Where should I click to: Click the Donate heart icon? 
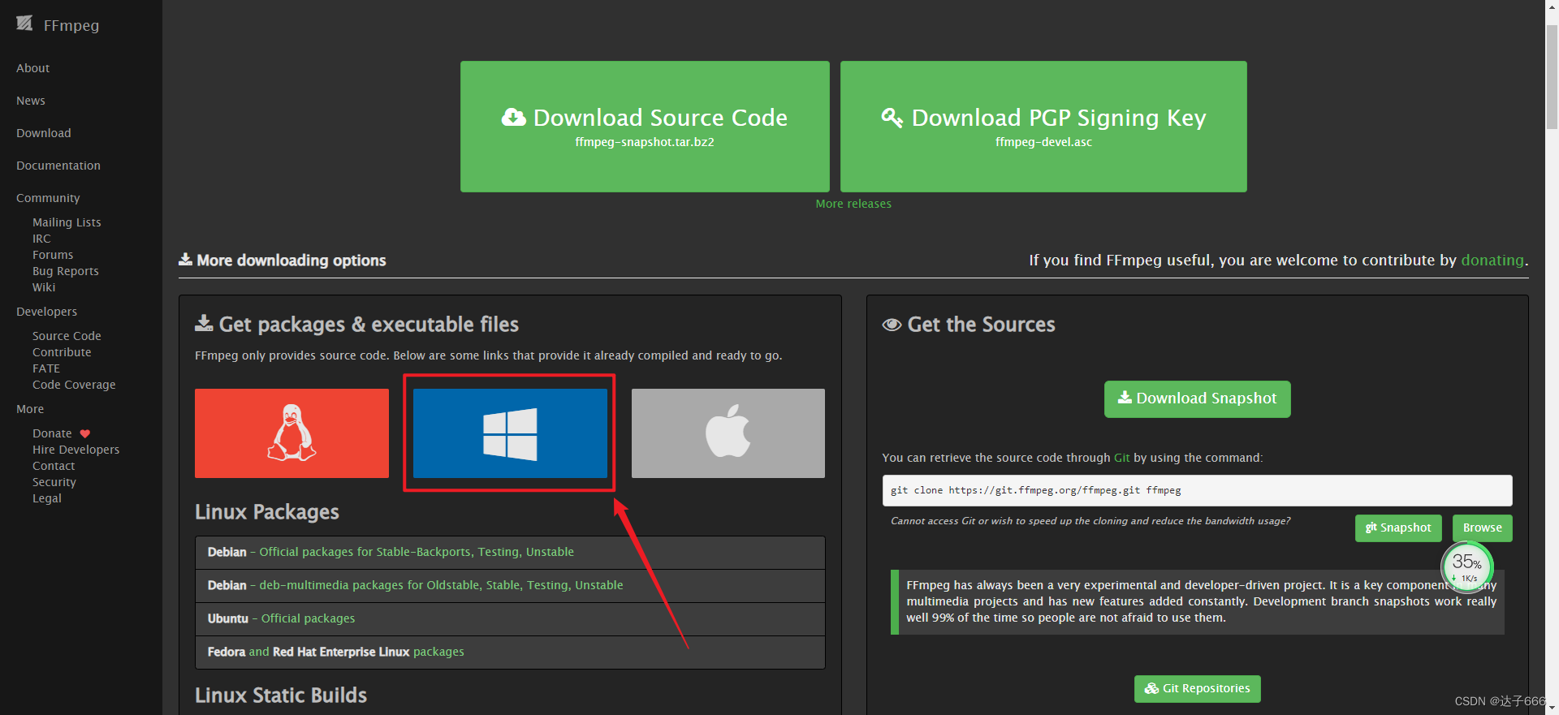85,433
